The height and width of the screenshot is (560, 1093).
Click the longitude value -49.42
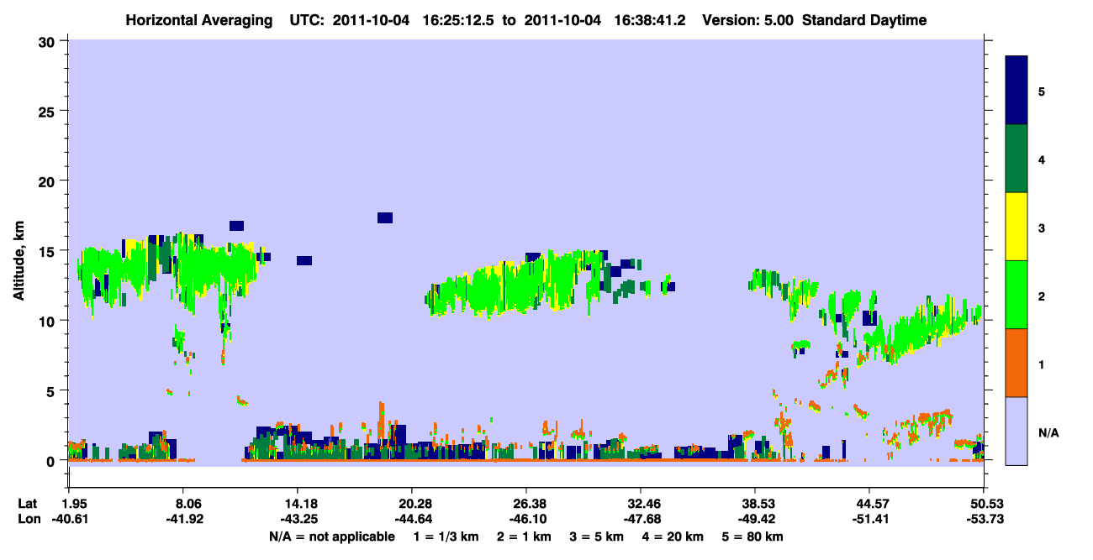[755, 519]
